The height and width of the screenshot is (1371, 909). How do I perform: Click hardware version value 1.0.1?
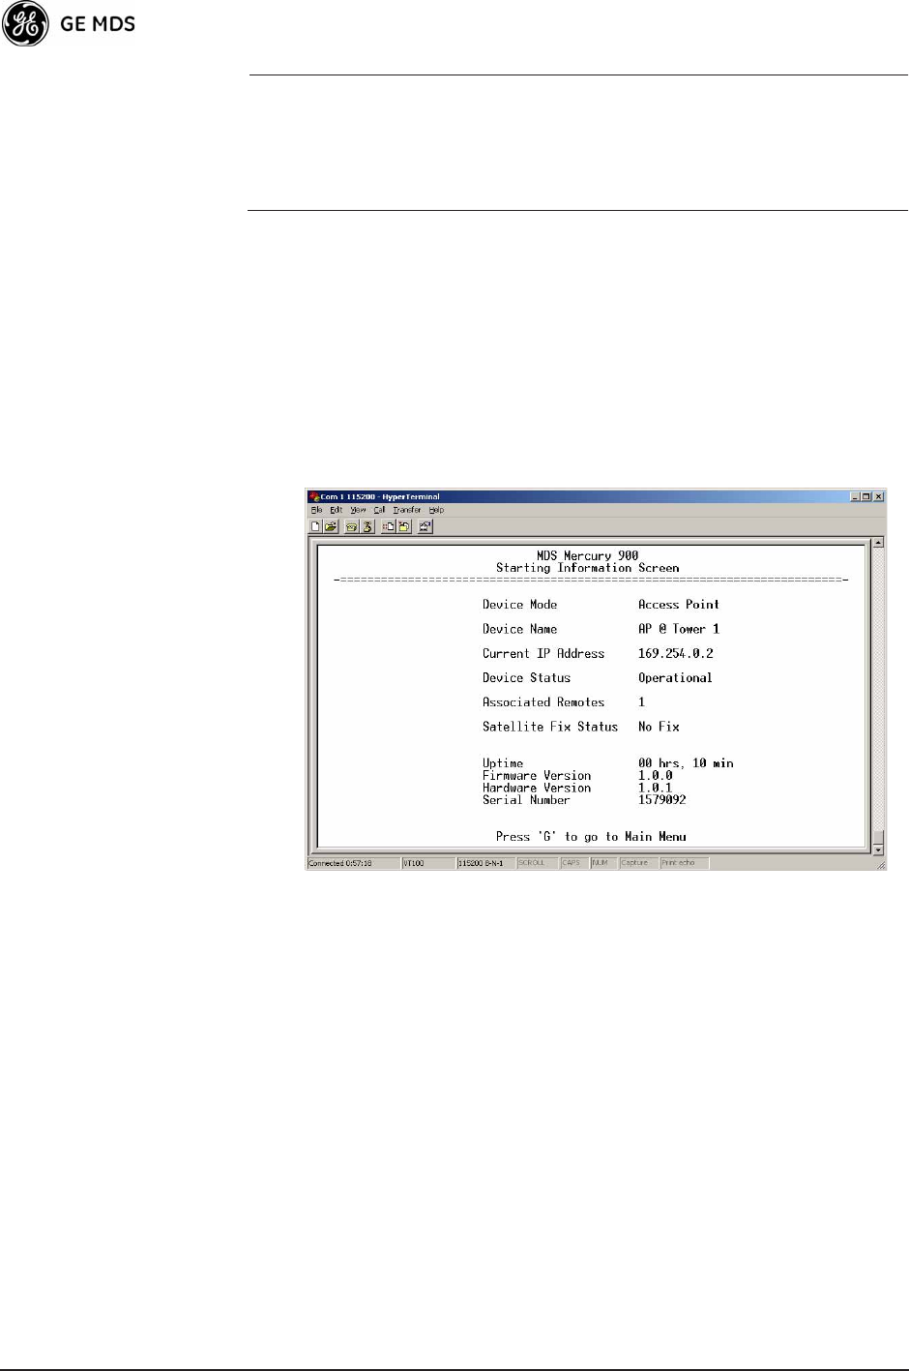click(x=656, y=788)
